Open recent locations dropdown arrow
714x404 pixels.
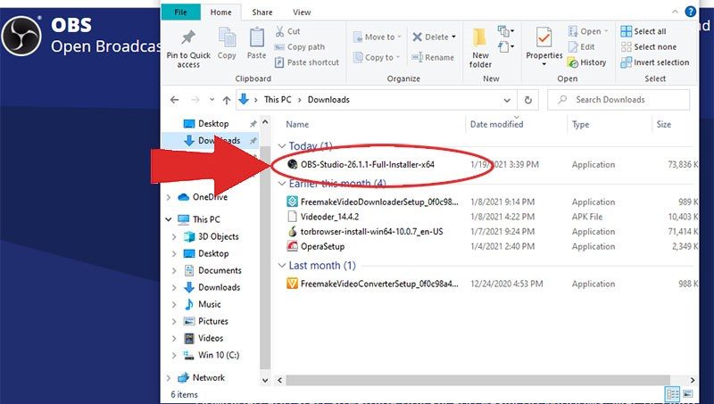click(x=212, y=100)
